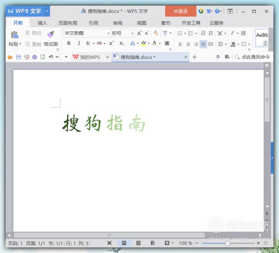Click the borders icon
Viewport: 279px width, 253px height.
point(244,44)
